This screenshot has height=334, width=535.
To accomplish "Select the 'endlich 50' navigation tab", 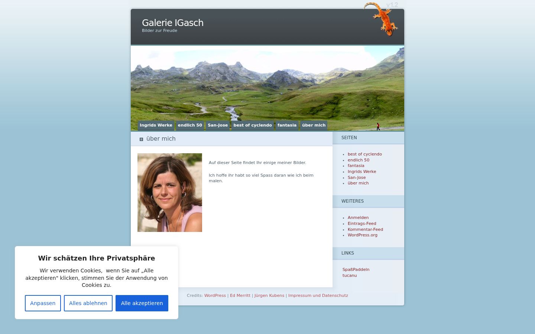I will pyautogui.click(x=190, y=125).
